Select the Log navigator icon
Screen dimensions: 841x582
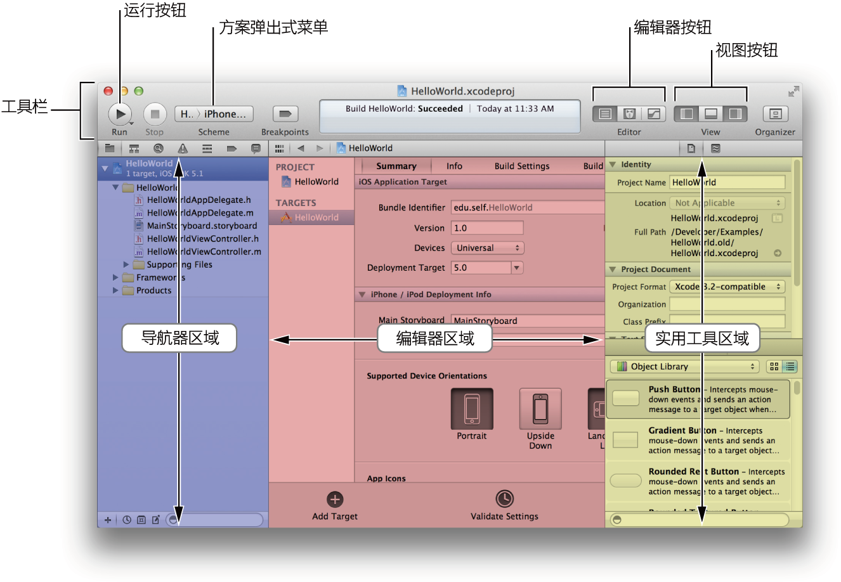click(256, 148)
